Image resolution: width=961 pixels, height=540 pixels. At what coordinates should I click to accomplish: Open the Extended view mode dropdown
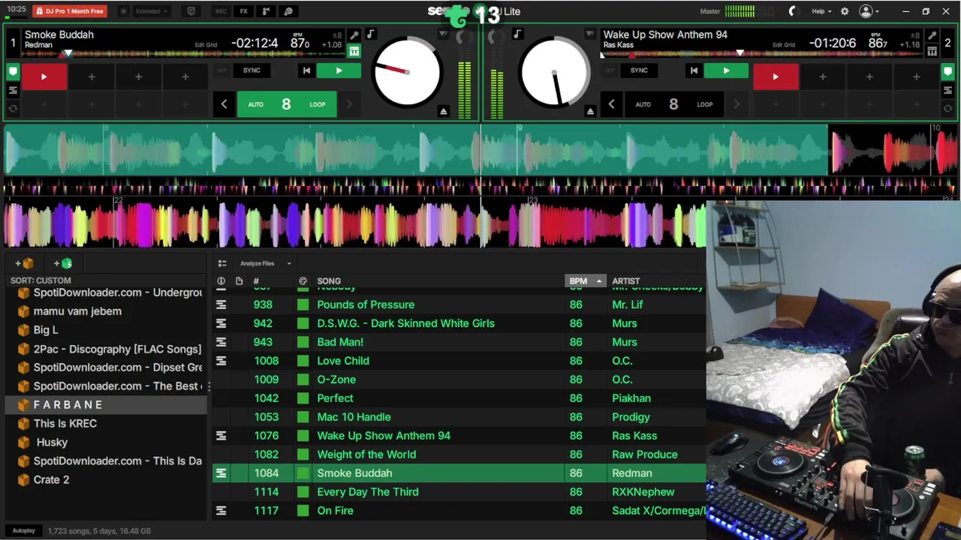(152, 11)
